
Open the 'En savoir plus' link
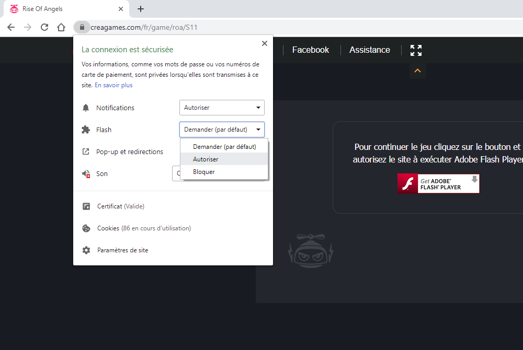113,85
